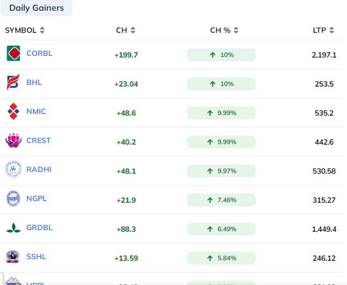This screenshot has width=347, height=285.
Task: Open the NMIC diamond logo icon
Action: pos(13,111)
